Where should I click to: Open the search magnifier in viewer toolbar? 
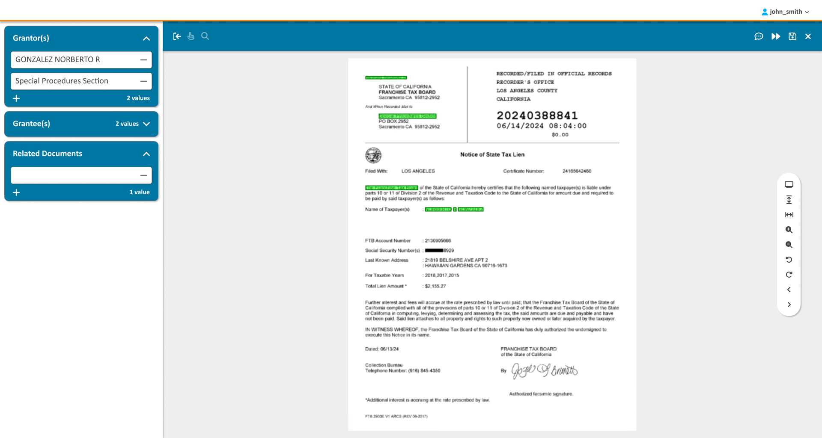205,36
